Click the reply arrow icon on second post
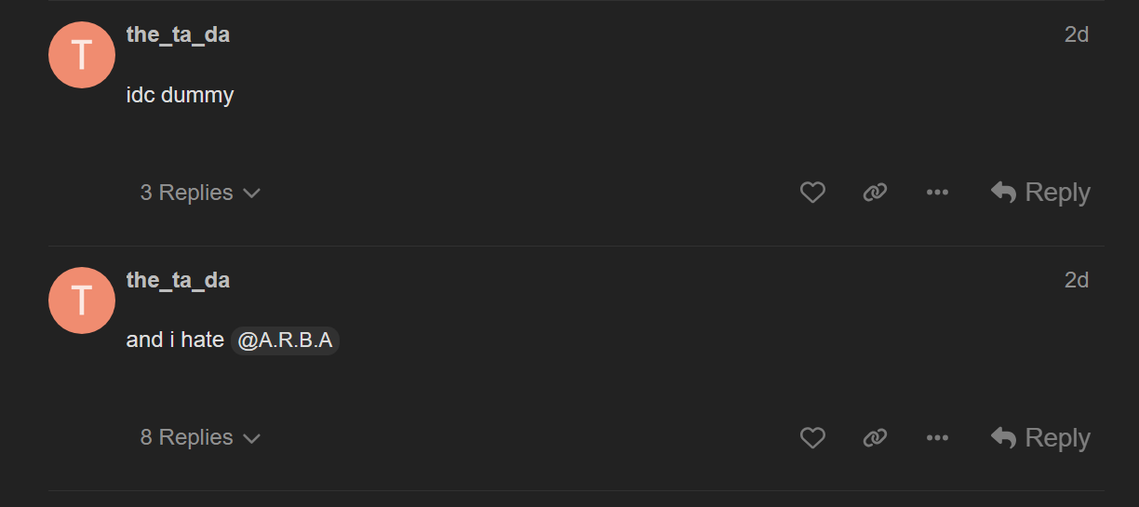1139x507 pixels. pos(1003,437)
